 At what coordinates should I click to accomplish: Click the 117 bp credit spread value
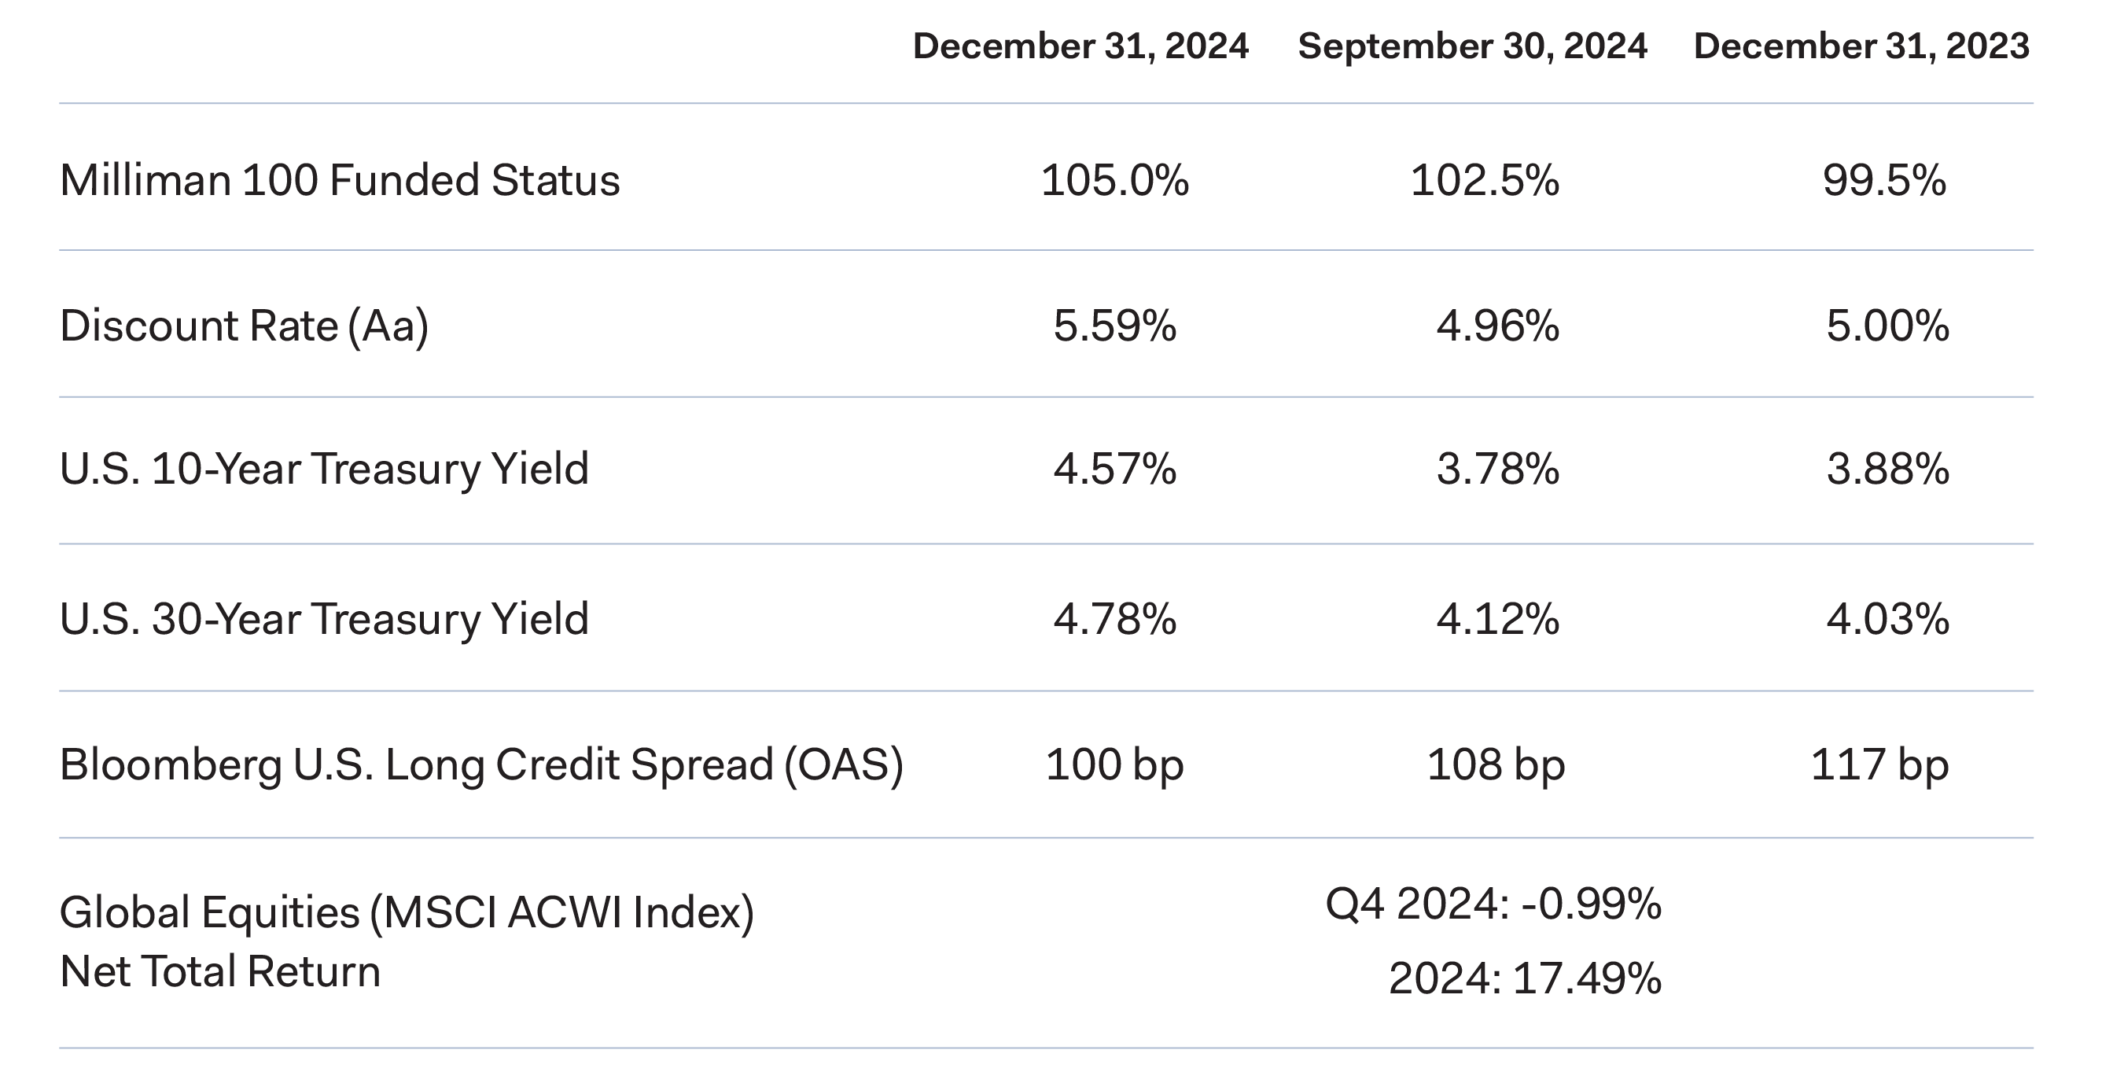pos(1879,764)
